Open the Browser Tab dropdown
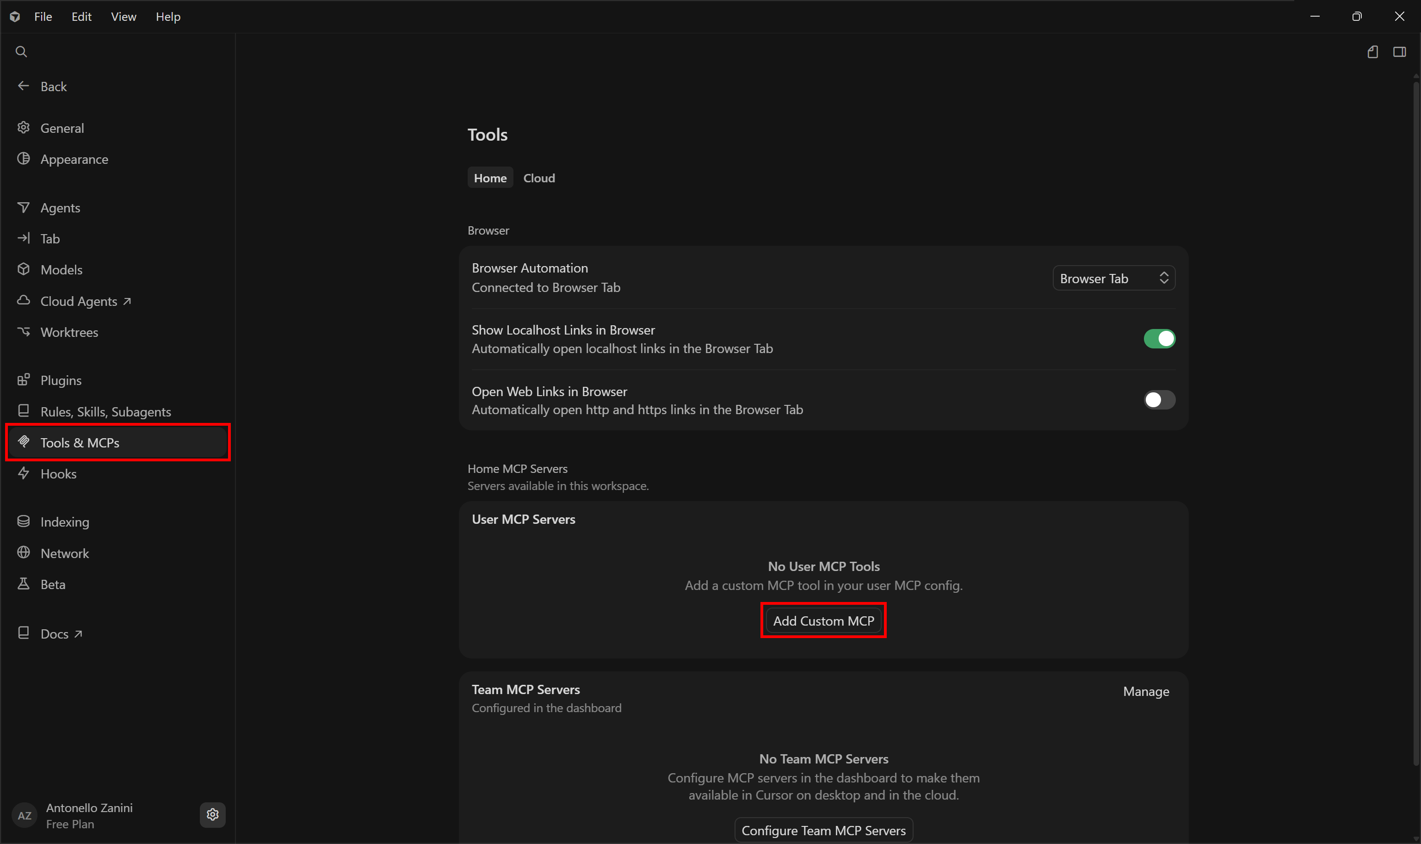The height and width of the screenshot is (844, 1421). [1114, 279]
